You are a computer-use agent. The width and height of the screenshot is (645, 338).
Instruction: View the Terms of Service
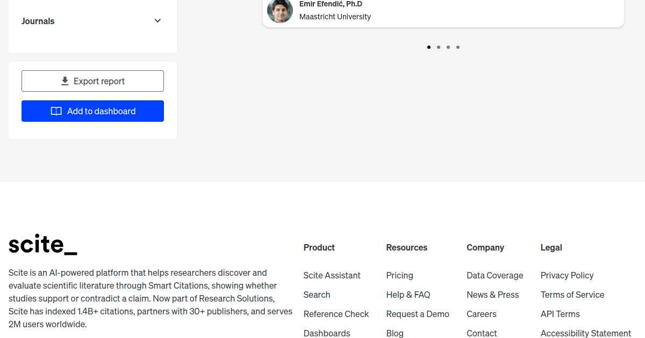click(x=572, y=295)
